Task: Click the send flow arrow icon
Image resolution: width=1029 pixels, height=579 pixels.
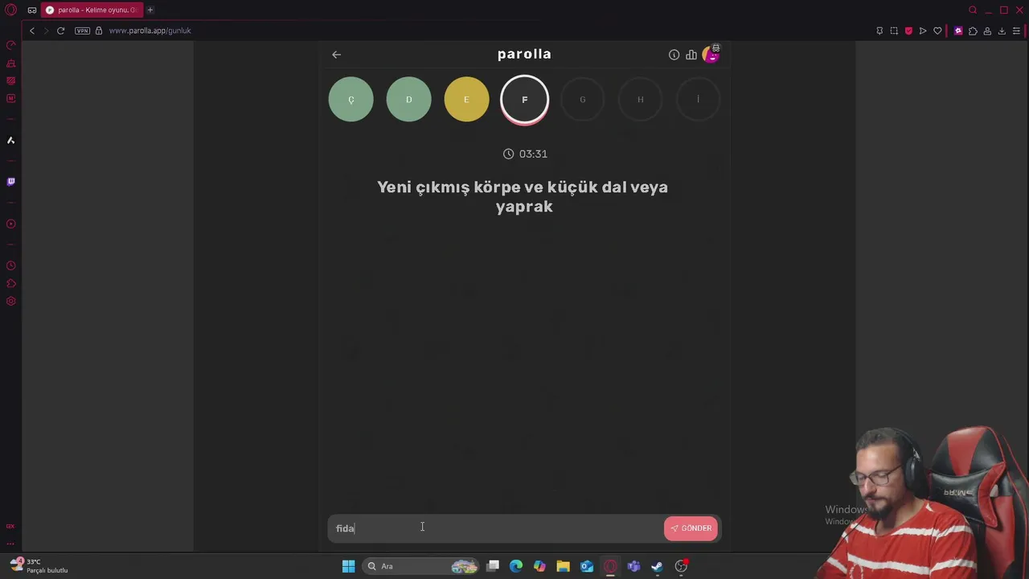Action: click(x=923, y=31)
